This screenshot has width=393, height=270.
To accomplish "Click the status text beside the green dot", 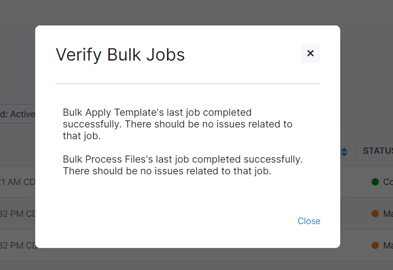I will [388, 182].
